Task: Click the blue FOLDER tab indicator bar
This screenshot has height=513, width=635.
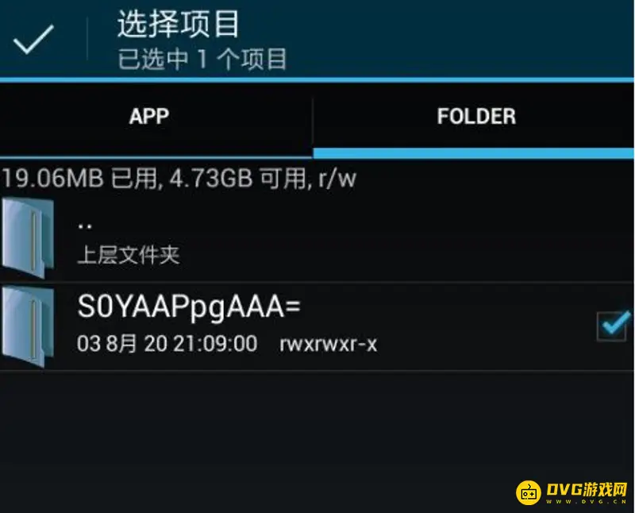Action: (473, 153)
